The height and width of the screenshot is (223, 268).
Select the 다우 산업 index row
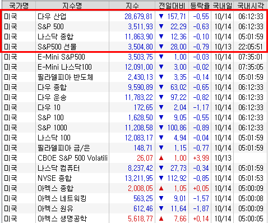click(x=135, y=16)
